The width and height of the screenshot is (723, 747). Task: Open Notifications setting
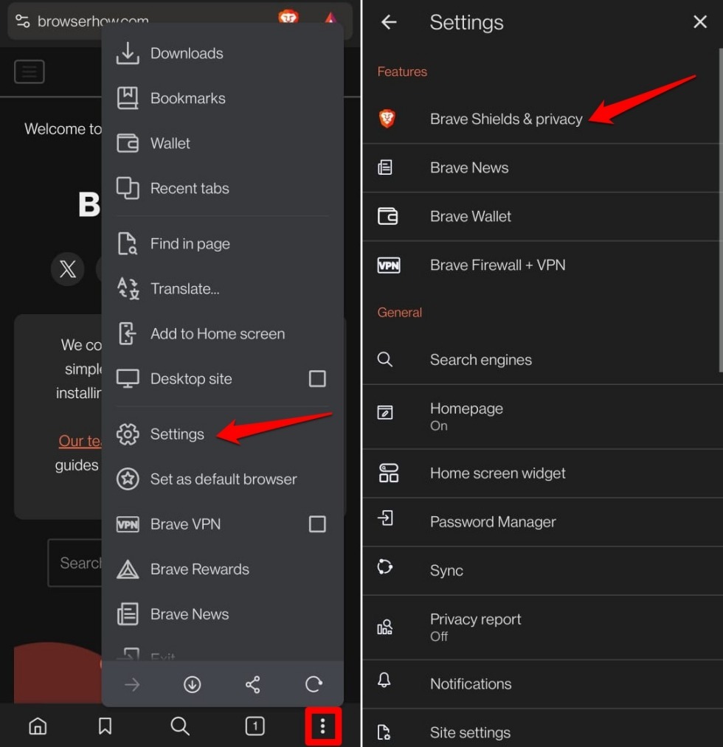click(542, 684)
